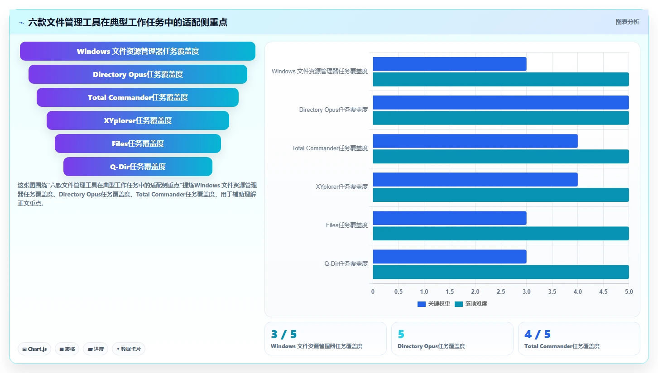Select the XYplorer任务覆盖度 funnel bar
The width and height of the screenshot is (658, 373).
(x=138, y=120)
